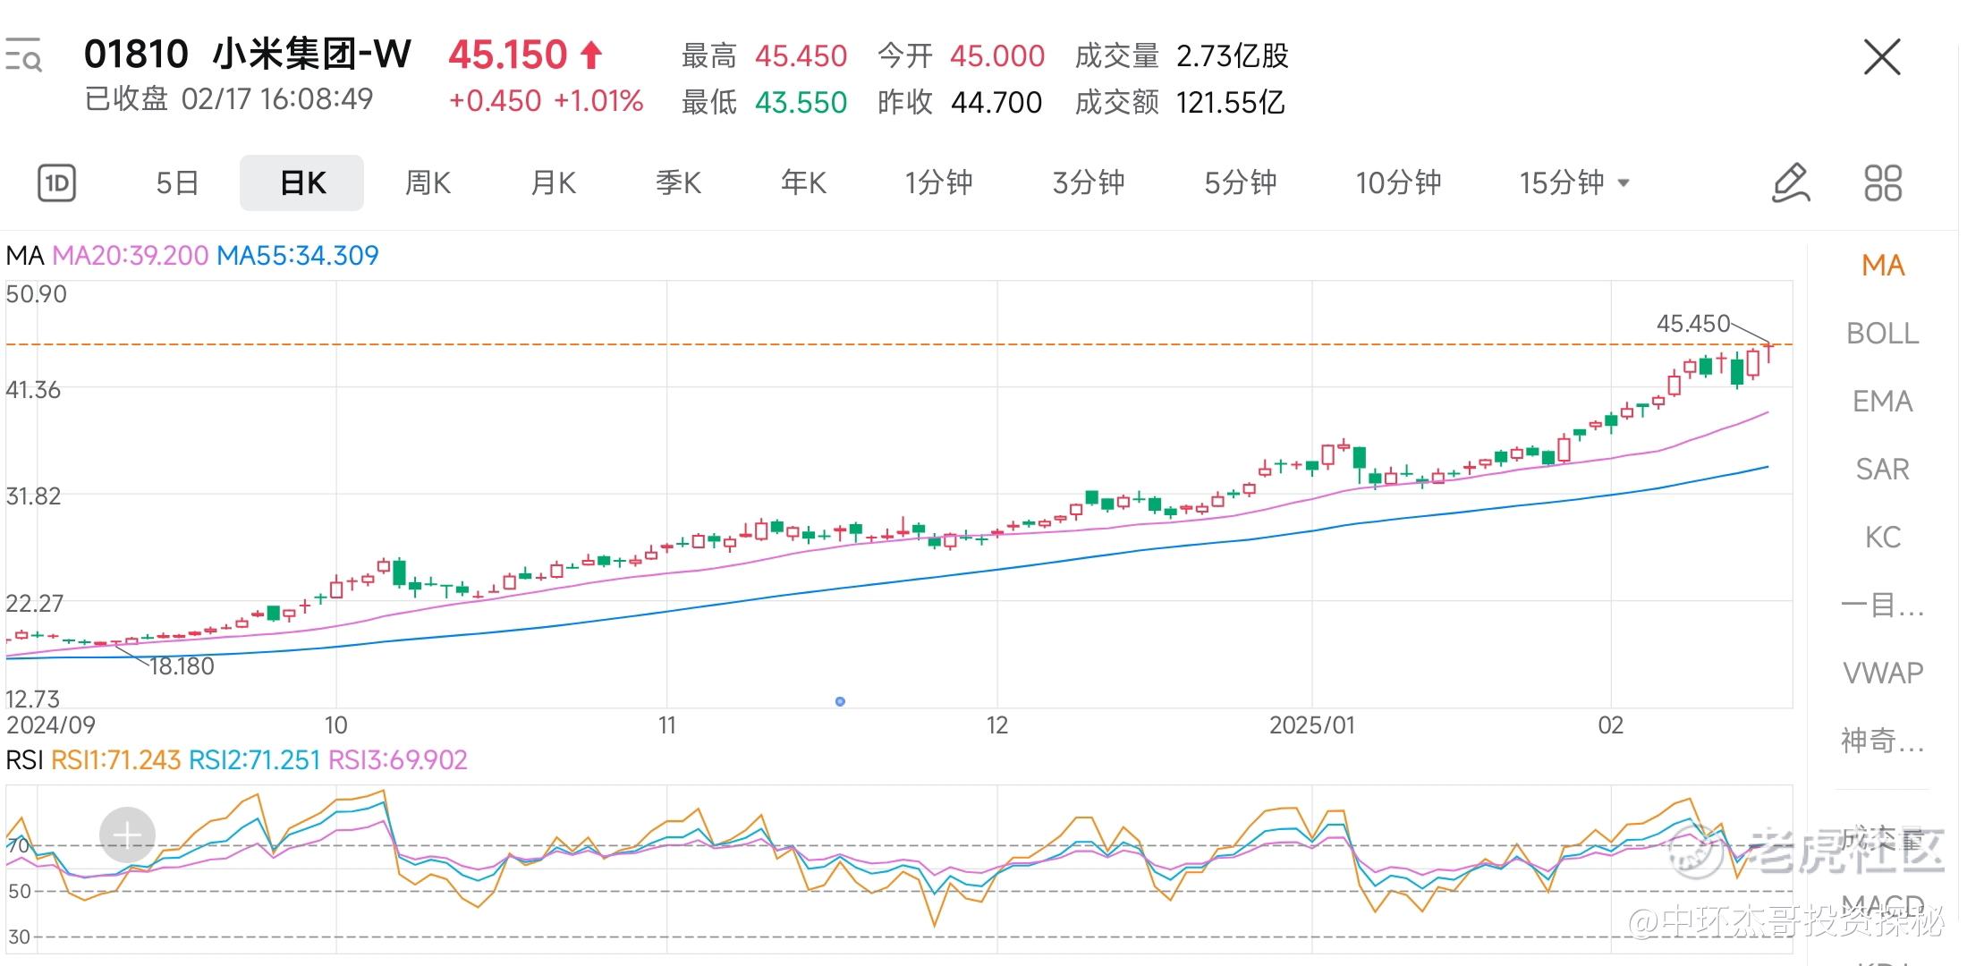Choose the SAR indicator

click(x=1883, y=470)
